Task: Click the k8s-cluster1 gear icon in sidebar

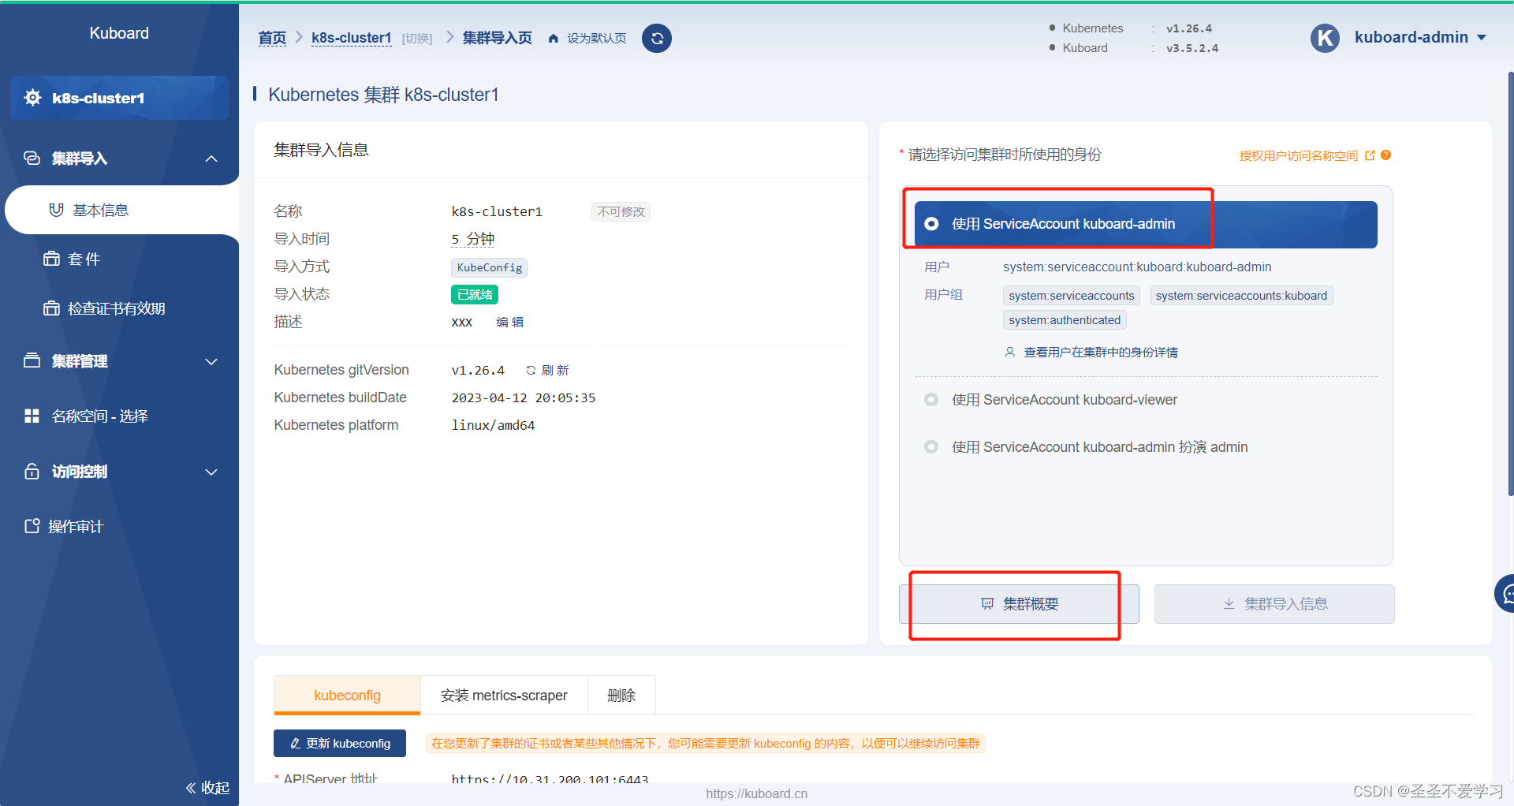Action: click(32, 98)
